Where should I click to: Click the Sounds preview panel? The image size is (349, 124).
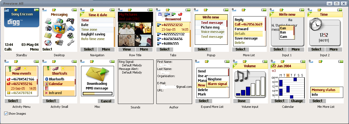point(136,82)
